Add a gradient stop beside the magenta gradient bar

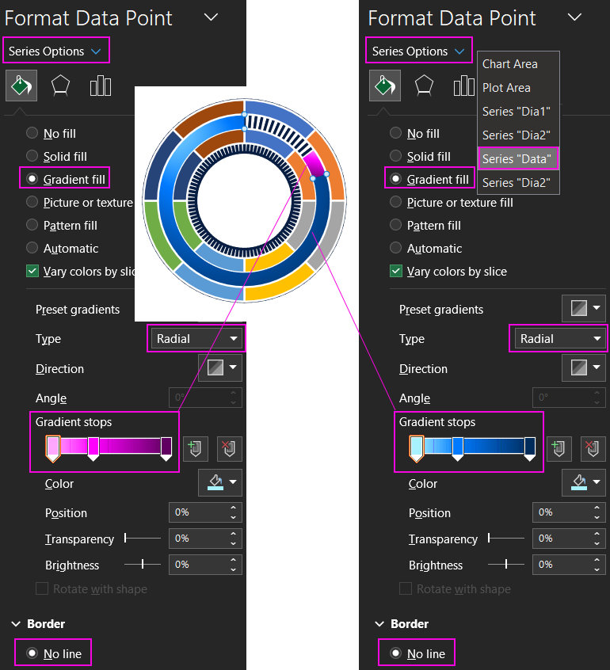[194, 449]
